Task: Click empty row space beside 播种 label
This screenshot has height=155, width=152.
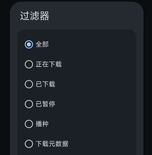Action: click(92, 124)
